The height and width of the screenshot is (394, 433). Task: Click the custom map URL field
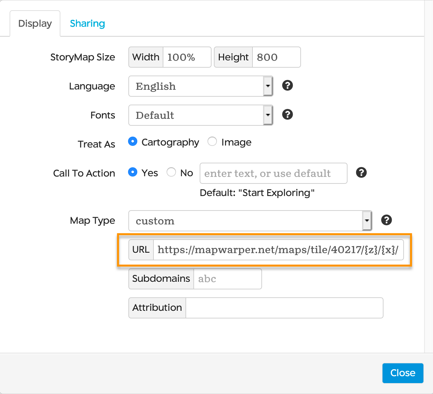tap(279, 250)
